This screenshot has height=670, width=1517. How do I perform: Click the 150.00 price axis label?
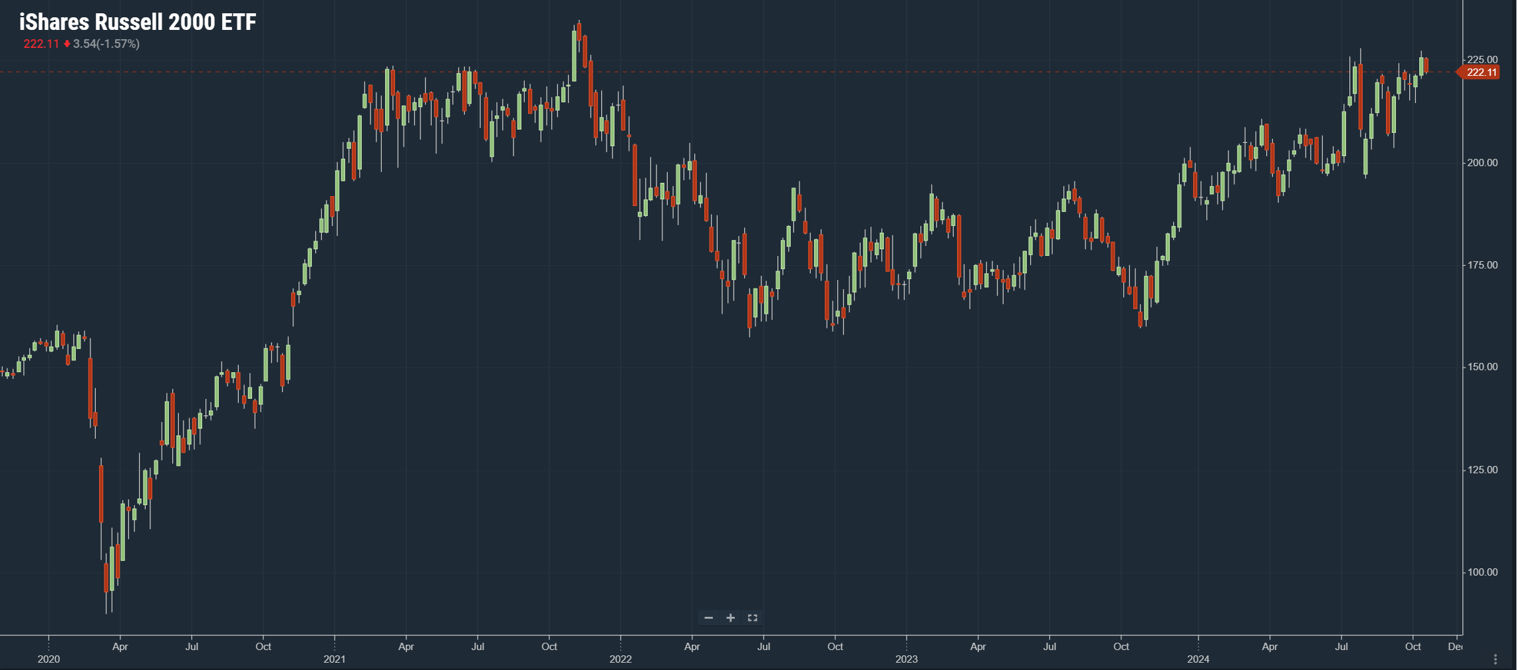pos(1482,367)
